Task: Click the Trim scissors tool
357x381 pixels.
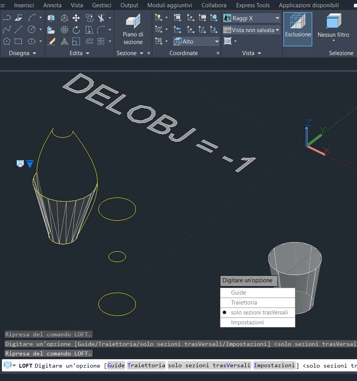Action: 101,18
